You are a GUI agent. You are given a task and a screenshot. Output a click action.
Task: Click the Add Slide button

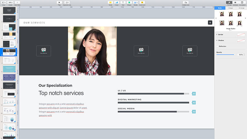17,2
